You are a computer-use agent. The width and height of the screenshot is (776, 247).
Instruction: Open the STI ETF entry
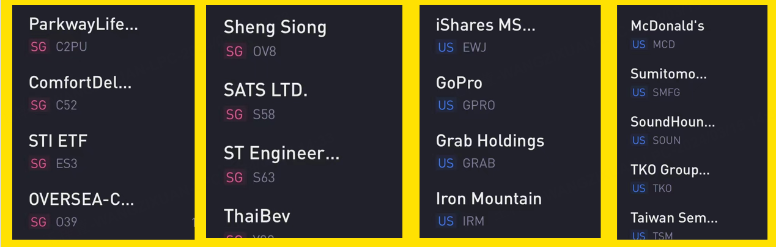click(x=103, y=150)
